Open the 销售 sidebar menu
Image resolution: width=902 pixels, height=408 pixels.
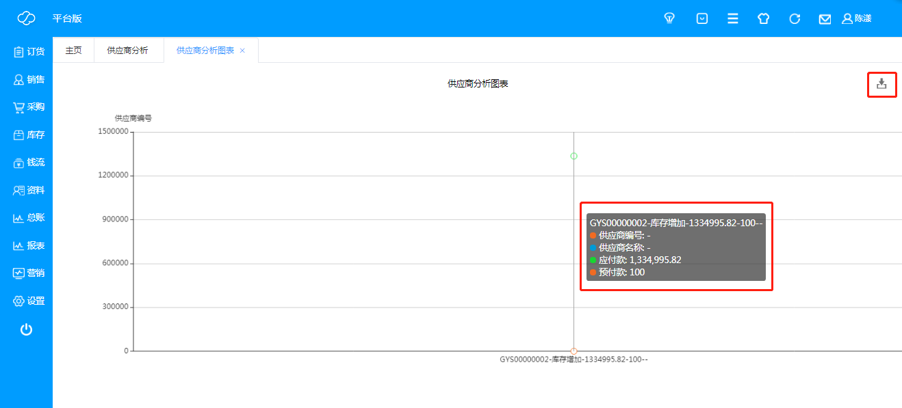click(29, 79)
